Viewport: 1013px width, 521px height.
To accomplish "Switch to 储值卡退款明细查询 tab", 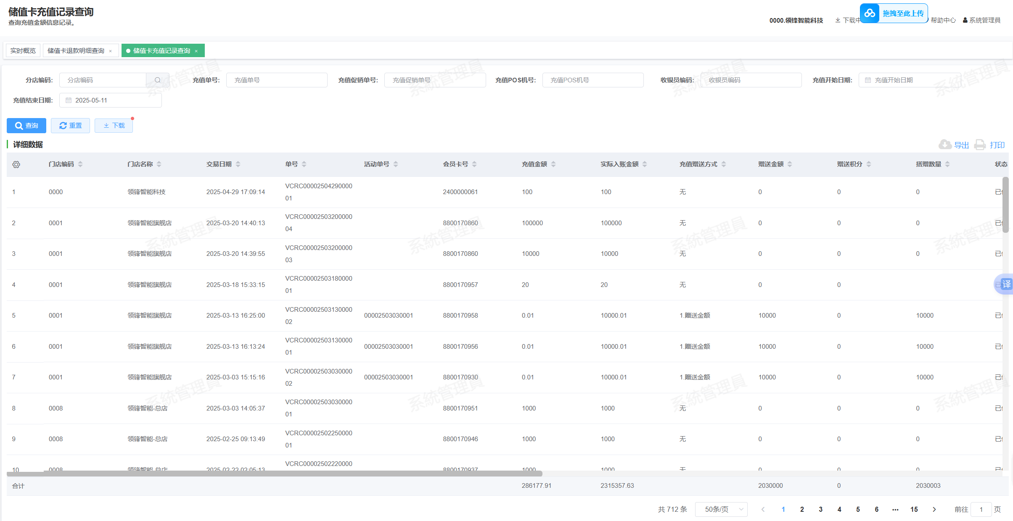I will pyautogui.click(x=76, y=51).
